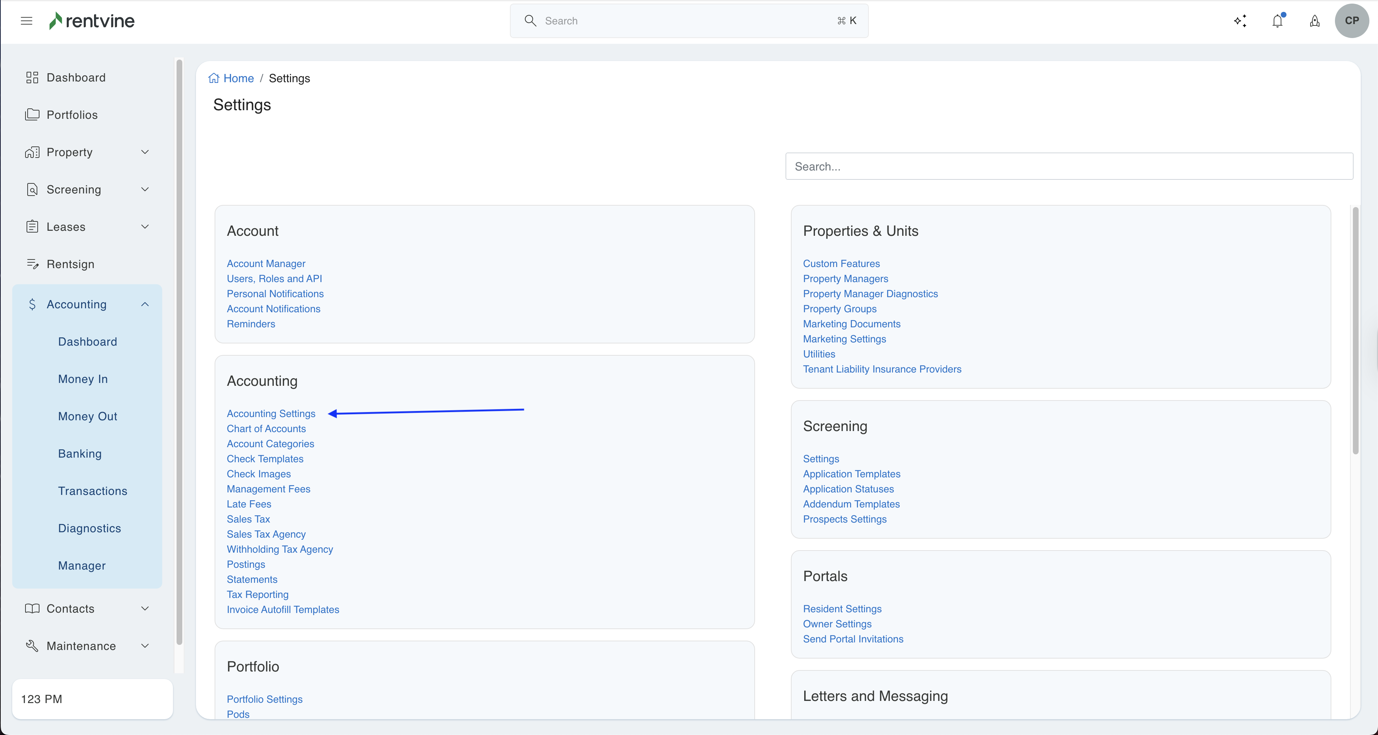The height and width of the screenshot is (735, 1378).
Task: Open the notifications bell icon
Action: (x=1278, y=21)
